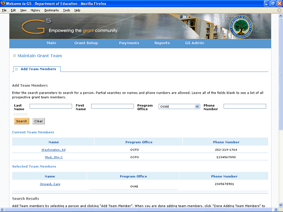The height and width of the screenshot is (212, 283).
Task: Open the Washington, Ed team member link
Action: (53, 150)
